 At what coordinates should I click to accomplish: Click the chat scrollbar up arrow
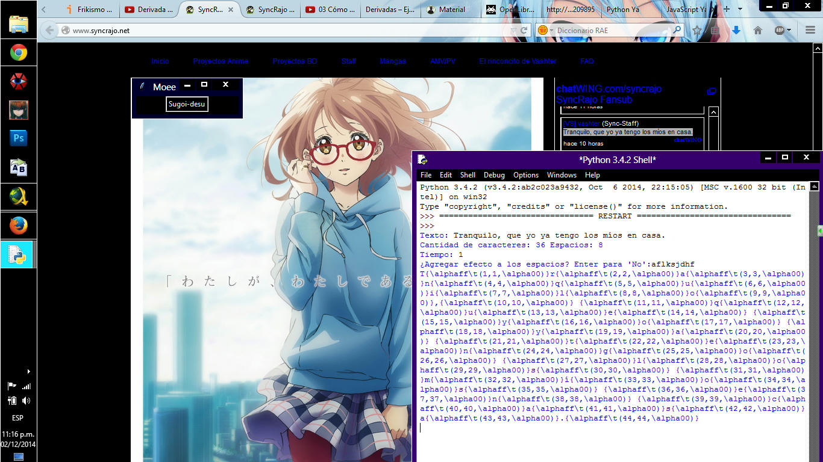coord(713,112)
